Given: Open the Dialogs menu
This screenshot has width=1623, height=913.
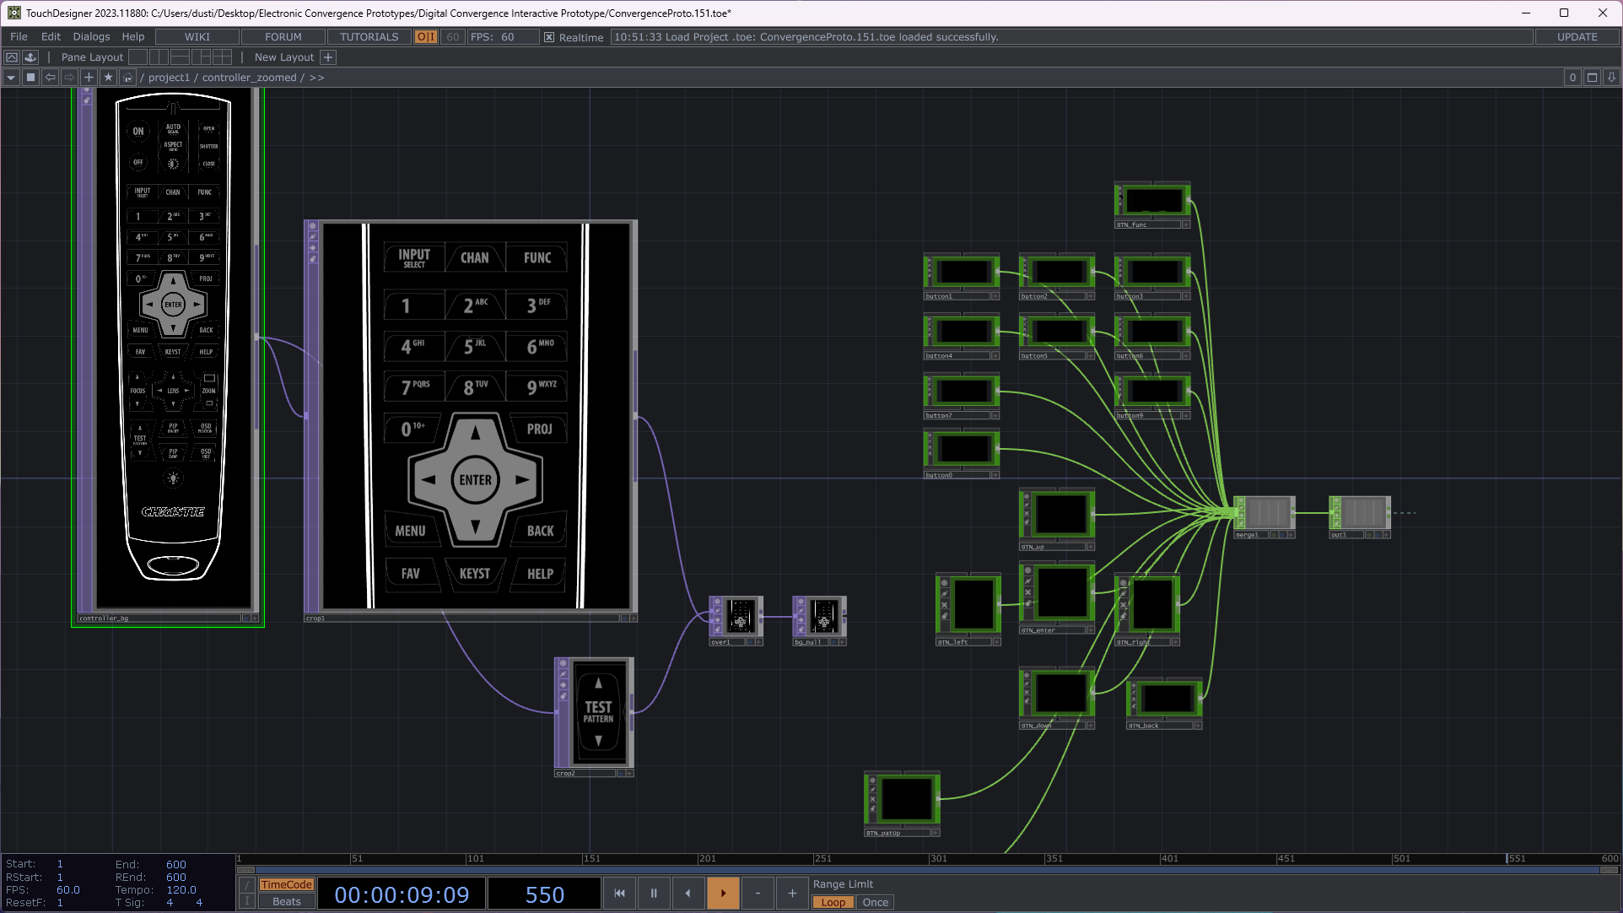Looking at the screenshot, I should pos(91,37).
